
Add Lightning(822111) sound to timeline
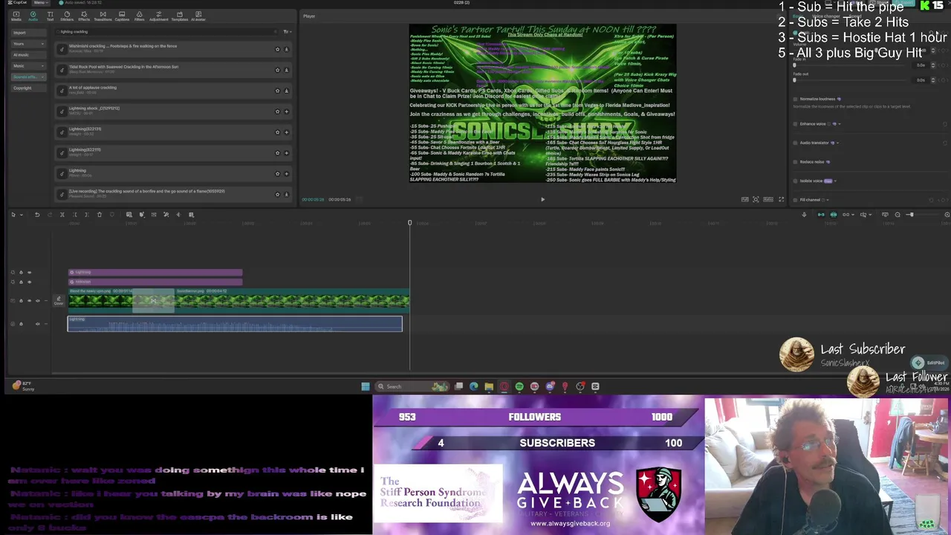pos(286,153)
